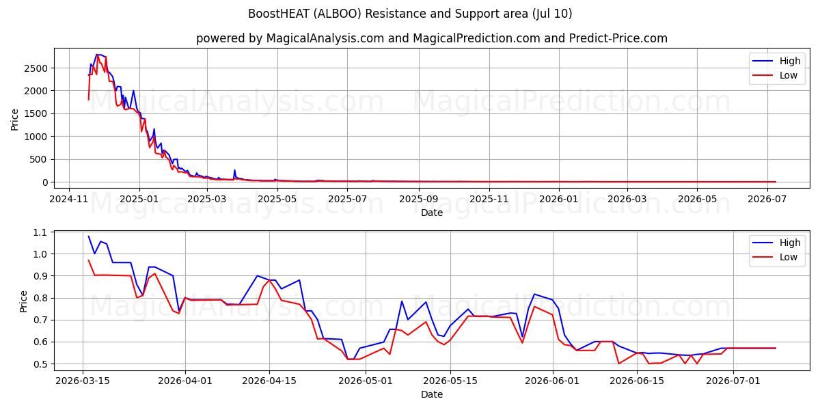Click the '2026-03-15' x-axis label

point(83,381)
